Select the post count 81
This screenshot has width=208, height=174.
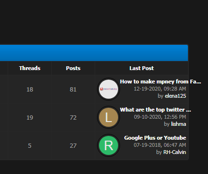point(73,90)
